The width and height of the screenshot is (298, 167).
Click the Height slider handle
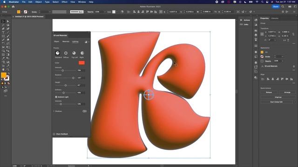click(66, 85)
